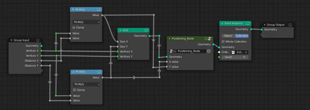Click Positioning_Node Y value input socket
Screen dimensions: 310x110
click(x=167, y=67)
